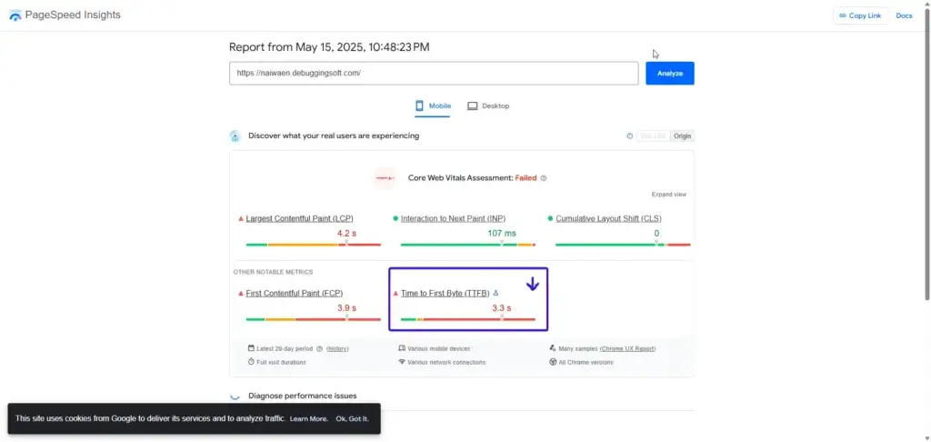Click Learn More in the cookie banner

pos(309,419)
